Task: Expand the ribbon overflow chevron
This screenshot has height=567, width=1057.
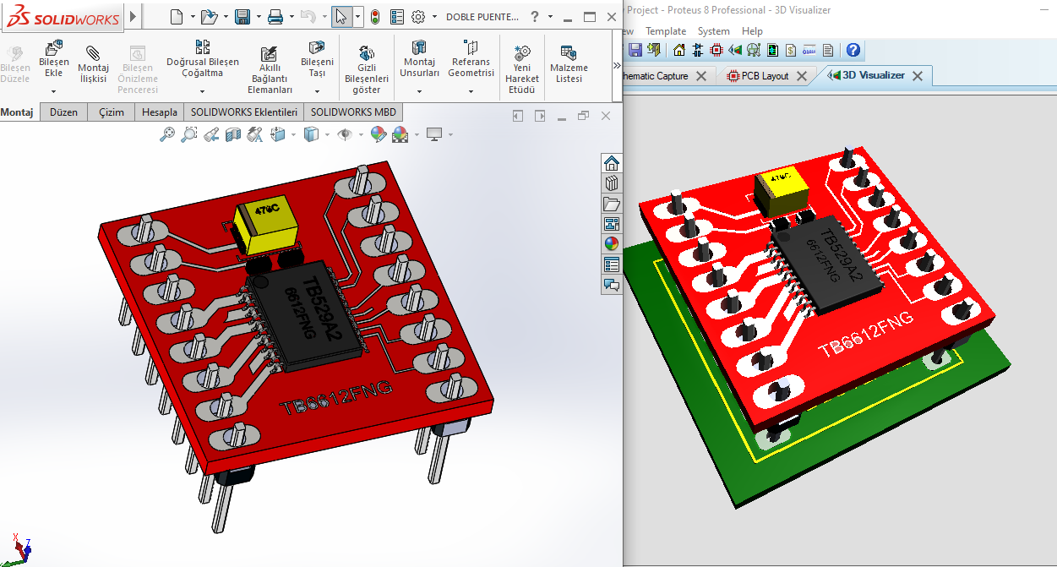Action: coord(616,65)
